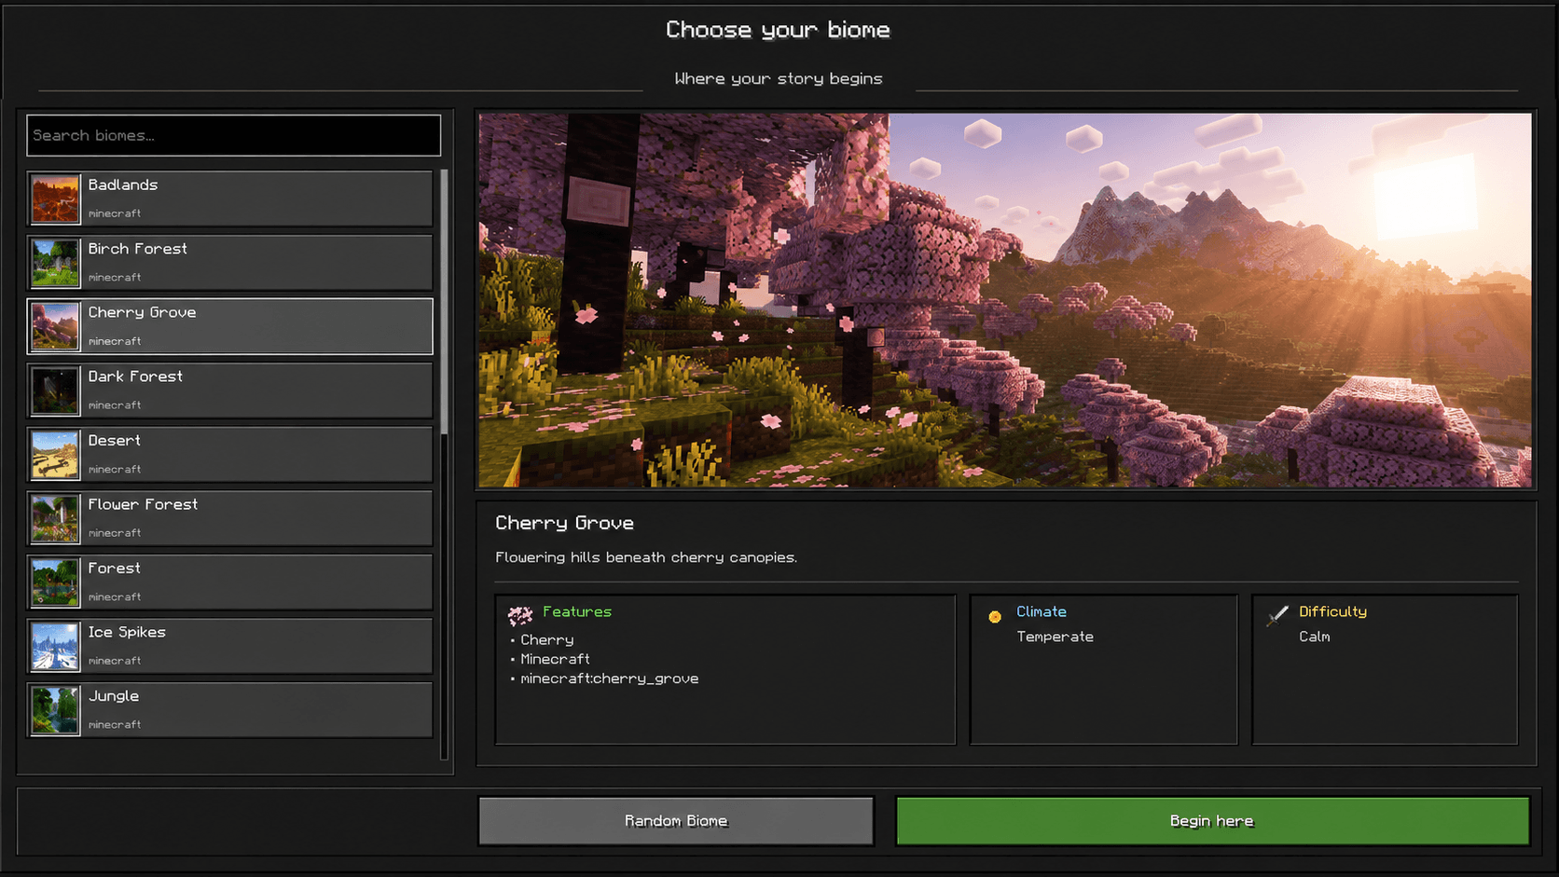The width and height of the screenshot is (1559, 877).
Task: Click the 'Temperate' climate value
Action: (1055, 637)
